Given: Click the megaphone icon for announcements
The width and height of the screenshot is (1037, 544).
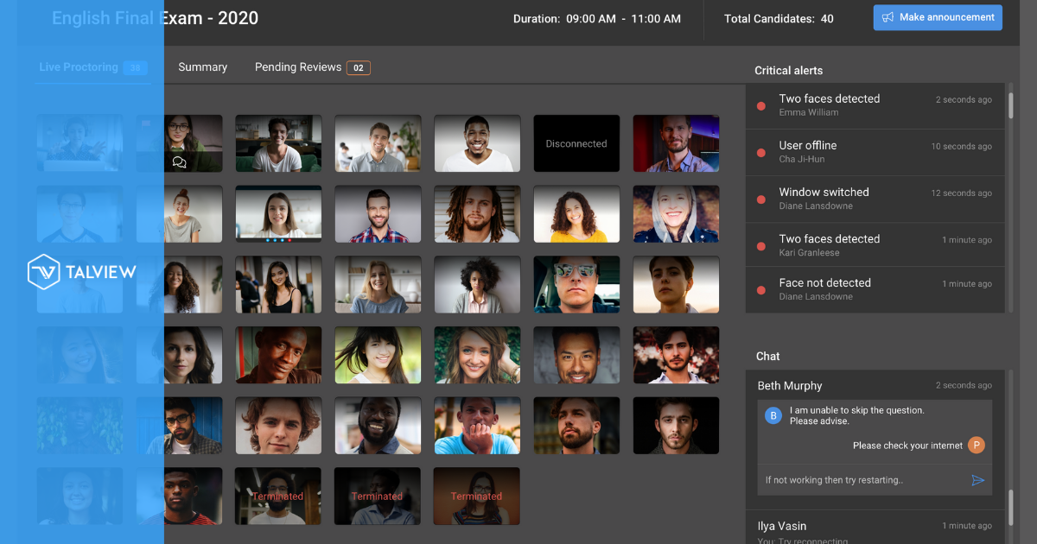Looking at the screenshot, I should (887, 17).
